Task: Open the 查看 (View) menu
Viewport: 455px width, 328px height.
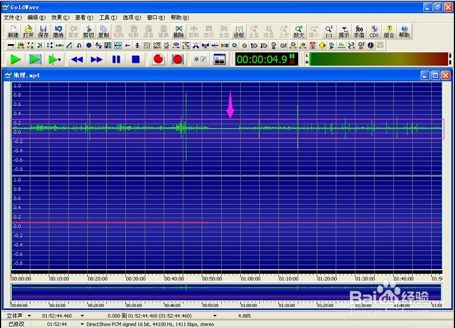Action: 84,18
